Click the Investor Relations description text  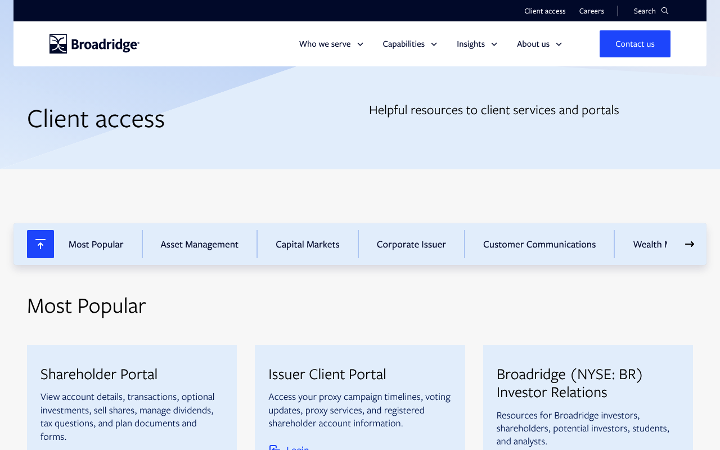coord(583,429)
